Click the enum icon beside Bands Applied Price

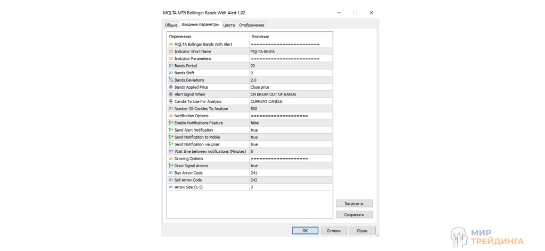point(171,87)
